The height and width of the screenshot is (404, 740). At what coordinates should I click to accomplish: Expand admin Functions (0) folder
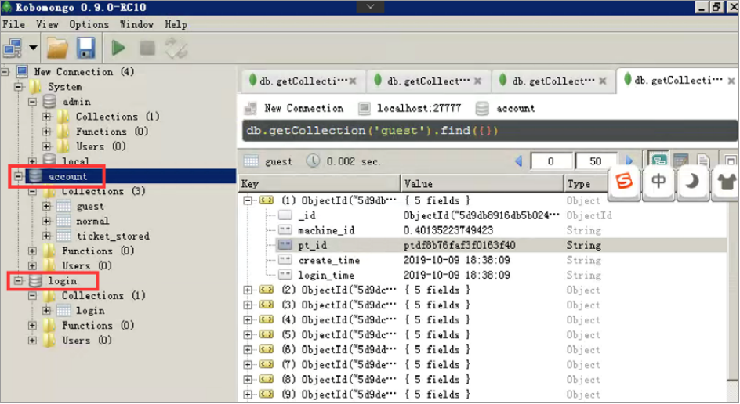coord(46,132)
